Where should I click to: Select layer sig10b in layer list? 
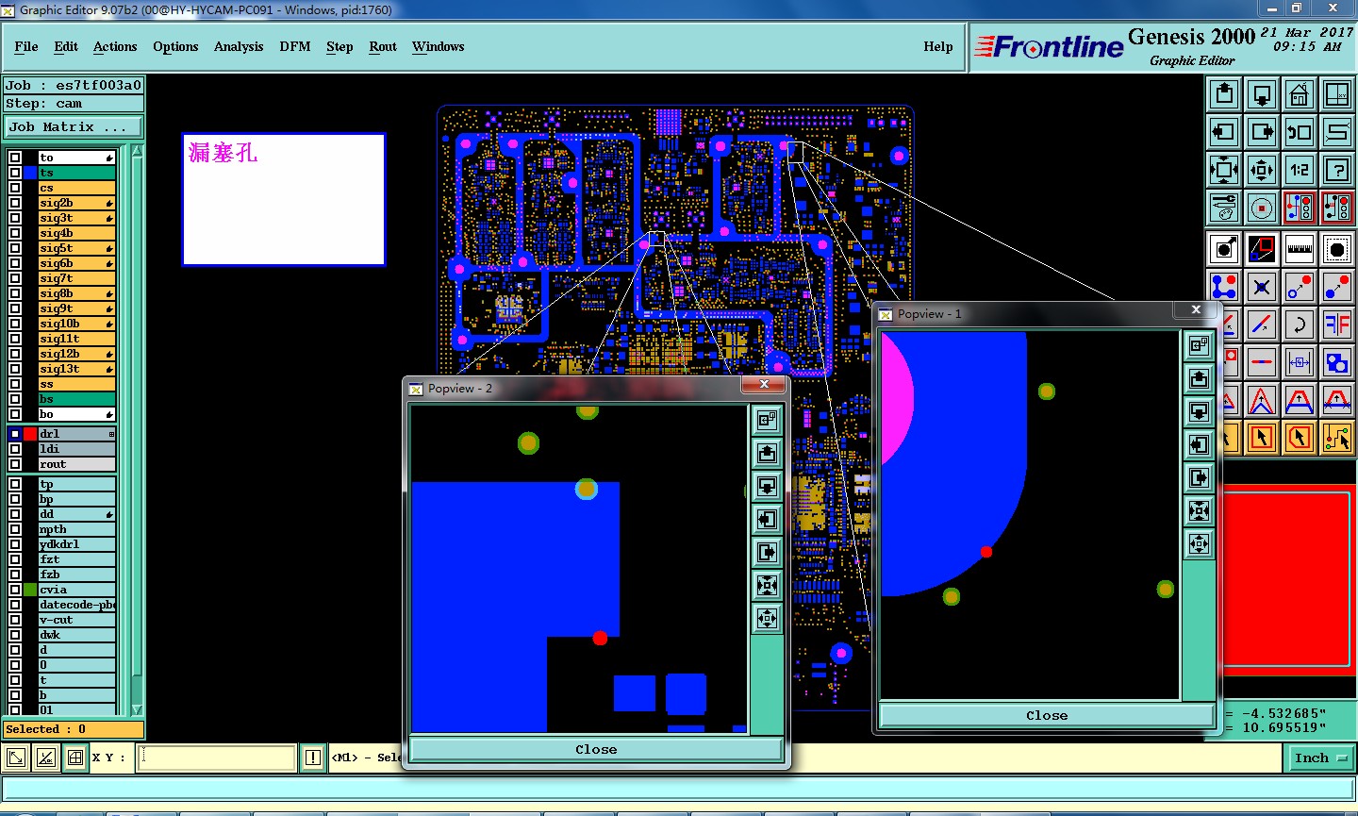pyautogui.click(x=76, y=324)
